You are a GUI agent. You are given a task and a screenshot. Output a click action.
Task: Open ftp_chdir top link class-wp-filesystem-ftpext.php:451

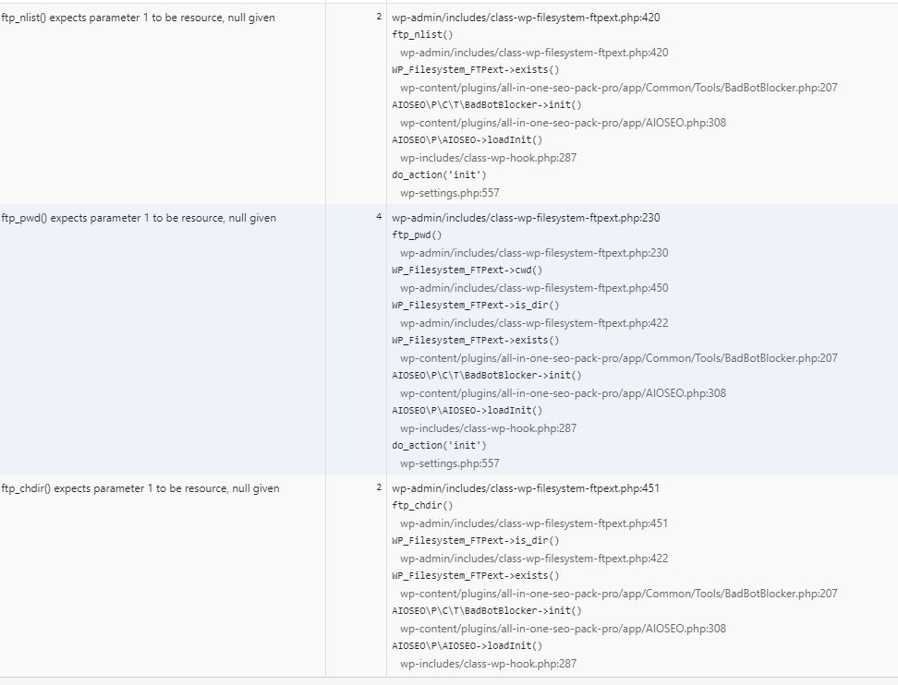(526, 488)
